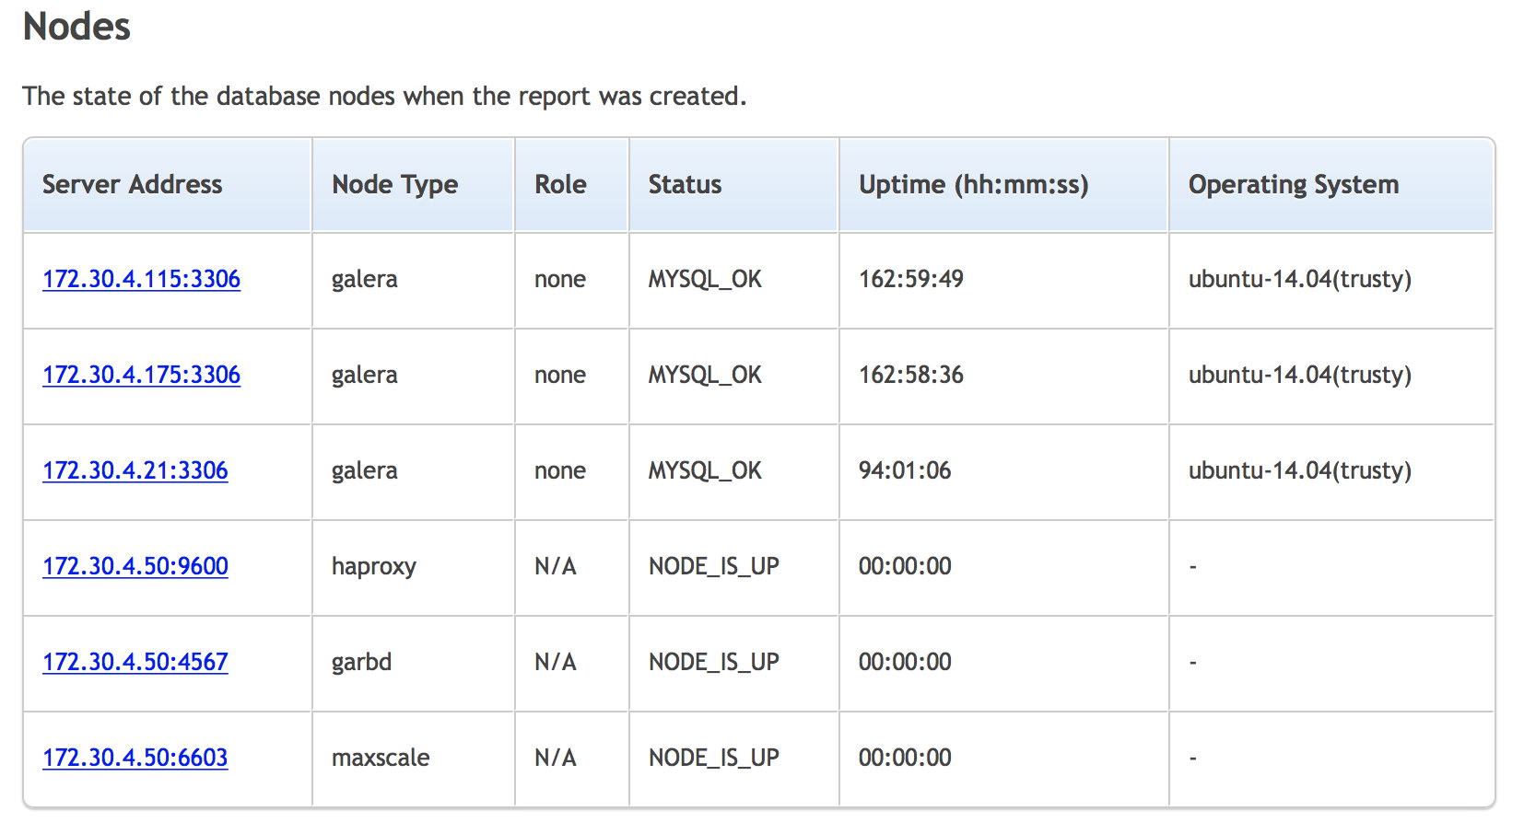Click the Uptime (hh:mm:ss) column header
Viewport: 1524px width, 834px height.
(973, 185)
